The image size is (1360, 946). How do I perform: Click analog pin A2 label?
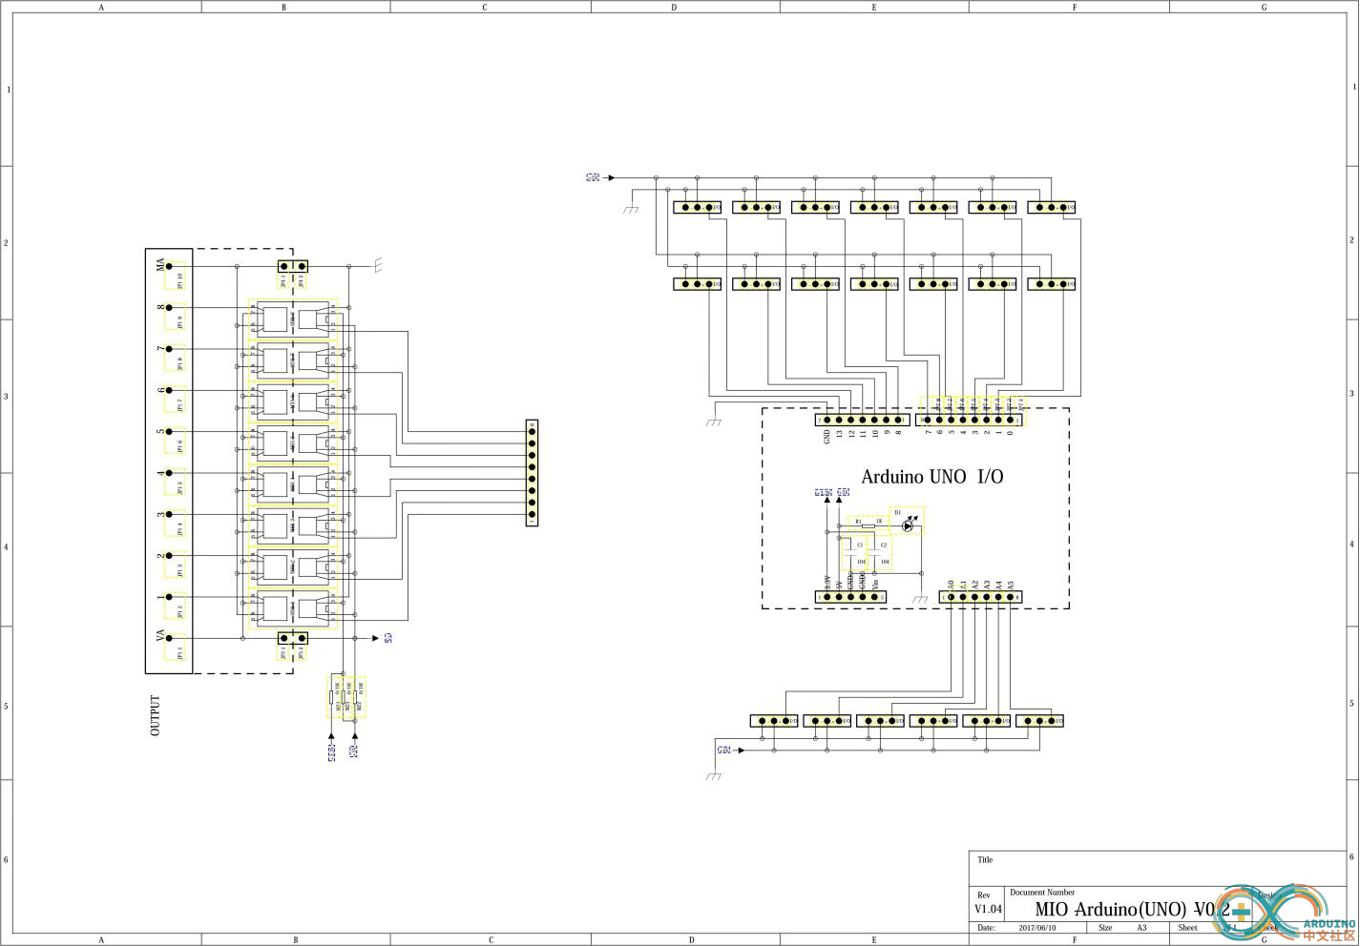click(974, 585)
